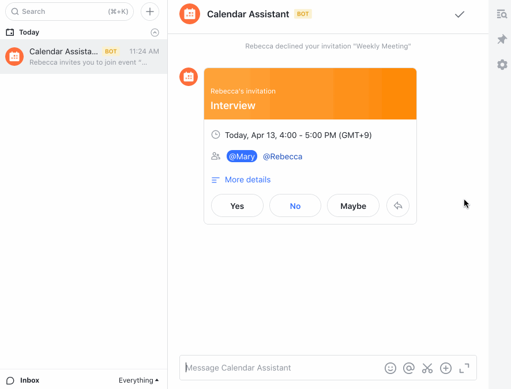Click the @Rebecca mention link
The image size is (511, 389).
(x=283, y=156)
